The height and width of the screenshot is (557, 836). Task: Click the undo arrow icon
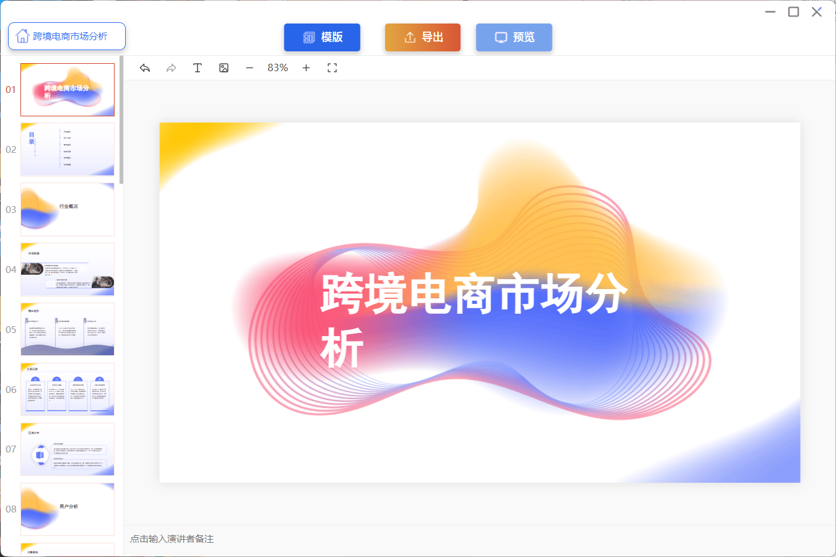(145, 68)
